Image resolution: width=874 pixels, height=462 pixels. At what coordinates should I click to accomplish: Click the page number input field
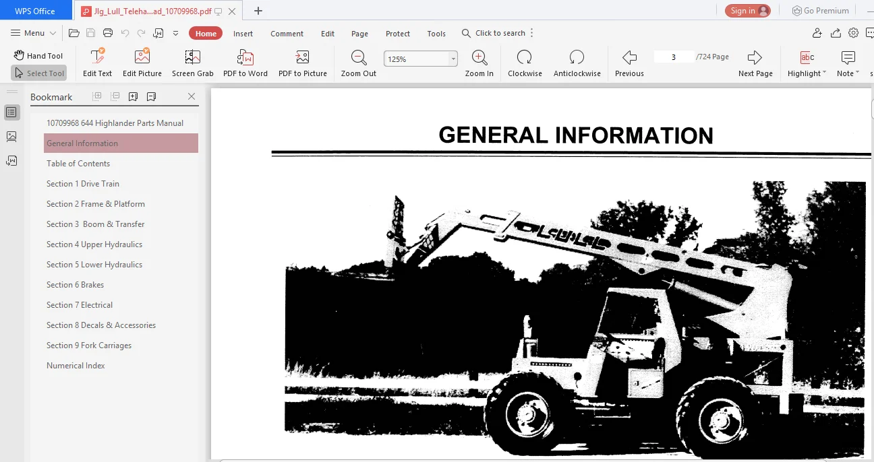tap(674, 57)
